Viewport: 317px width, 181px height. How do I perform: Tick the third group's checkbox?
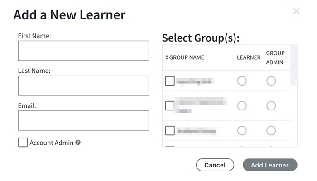click(x=170, y=131)
